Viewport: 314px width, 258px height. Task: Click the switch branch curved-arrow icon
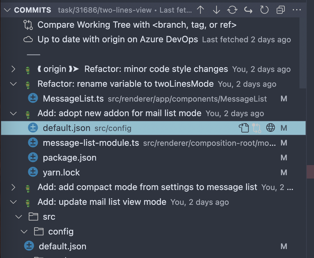click(x=248, y=10)
